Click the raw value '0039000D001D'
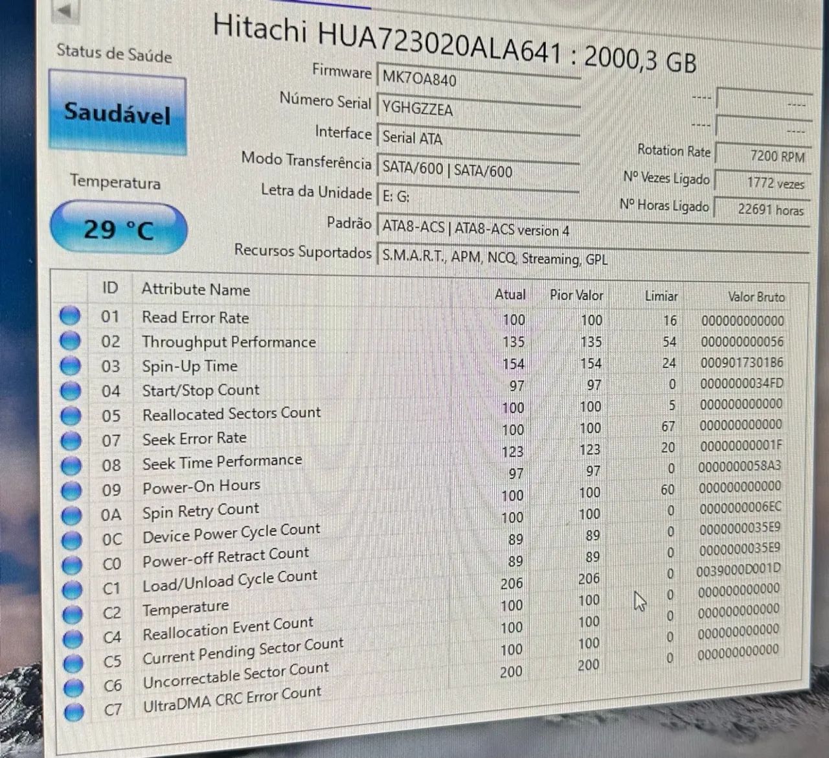Viewport: 829px width, 758px height. pyautogui.click(x=739, y=570)
